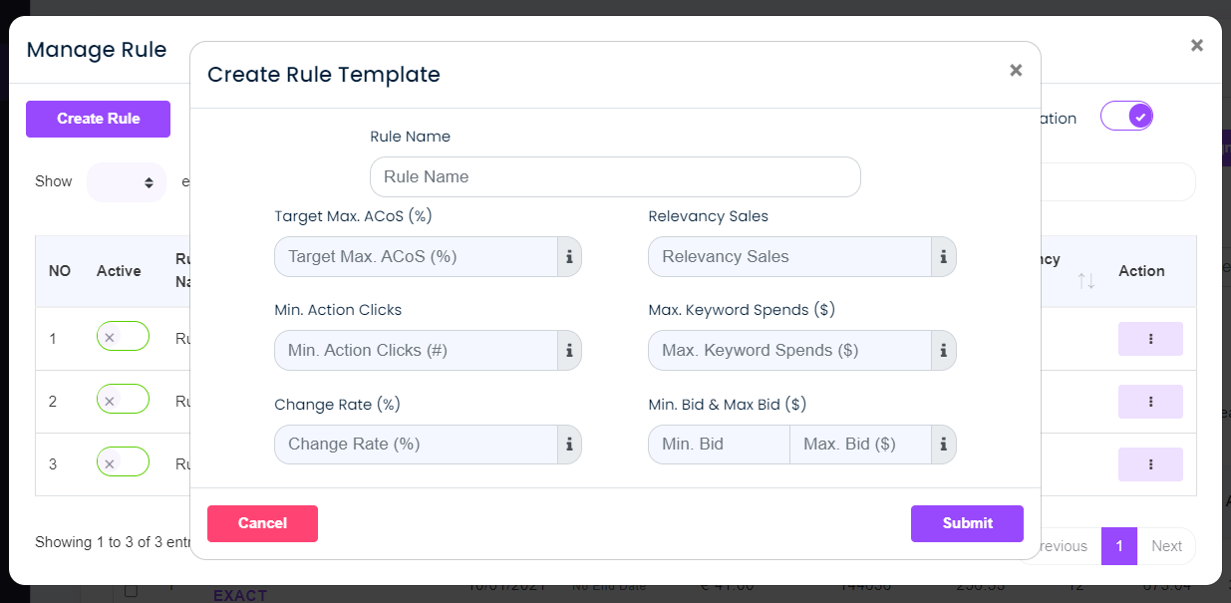This screenshot has width=1231, height=603.
Task: Cancel rule template creation
Action: (x=262, y=523)
